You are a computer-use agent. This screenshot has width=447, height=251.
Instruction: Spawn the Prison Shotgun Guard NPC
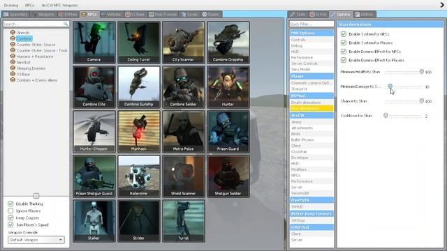(94, 176)
